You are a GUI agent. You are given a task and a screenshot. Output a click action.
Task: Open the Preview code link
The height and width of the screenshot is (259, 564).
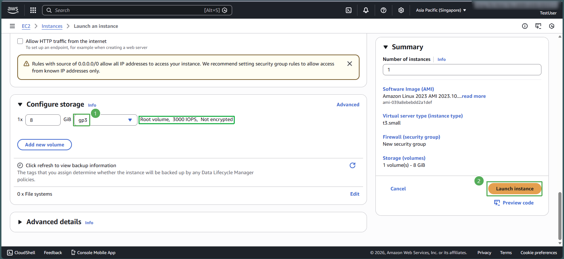pyautogui.click(x=518, y=203)
